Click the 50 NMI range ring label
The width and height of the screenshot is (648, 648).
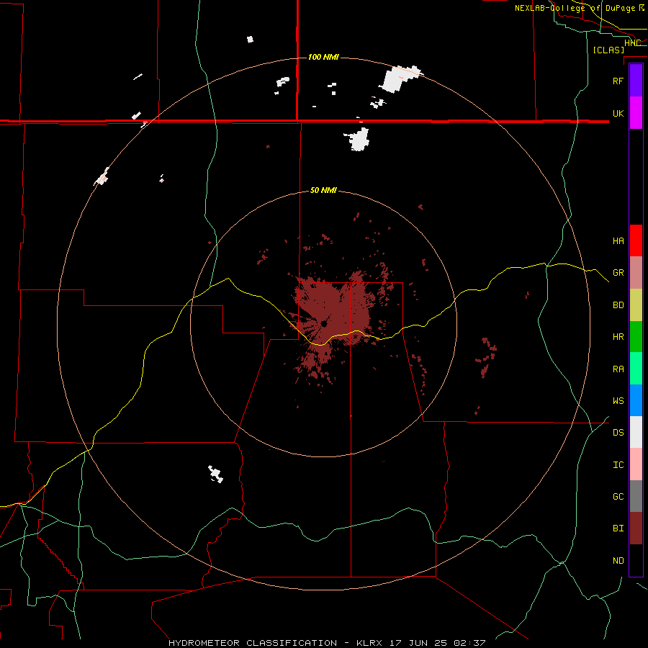click(323, 190)
